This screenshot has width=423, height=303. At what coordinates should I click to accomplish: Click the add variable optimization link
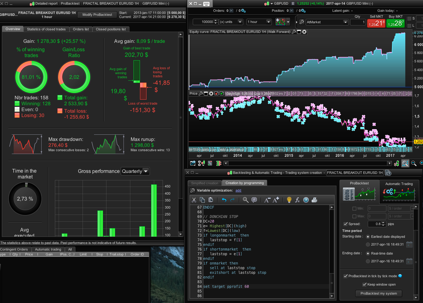(238, 190)
